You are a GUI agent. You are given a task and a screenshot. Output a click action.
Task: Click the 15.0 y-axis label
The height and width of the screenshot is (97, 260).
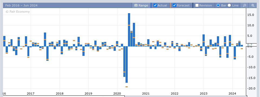(251, 15)
